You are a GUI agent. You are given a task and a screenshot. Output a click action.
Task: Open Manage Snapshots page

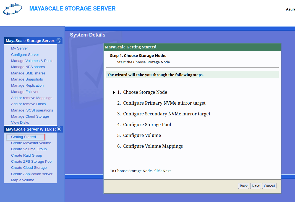tap(27, 79)
